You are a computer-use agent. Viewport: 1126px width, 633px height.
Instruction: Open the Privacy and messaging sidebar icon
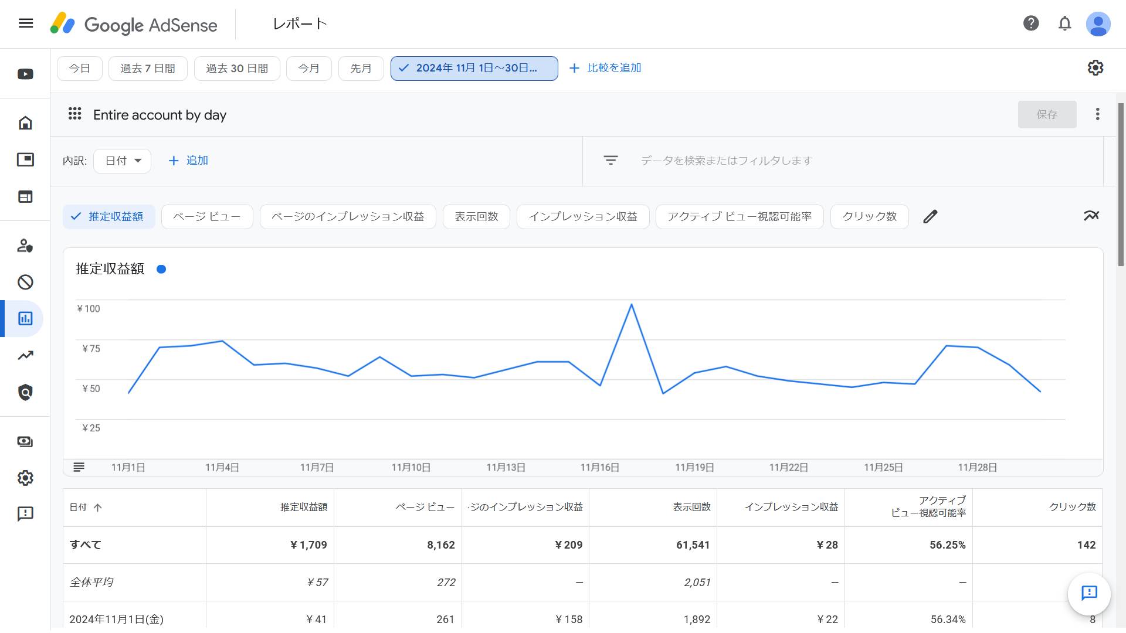(25, 246)
